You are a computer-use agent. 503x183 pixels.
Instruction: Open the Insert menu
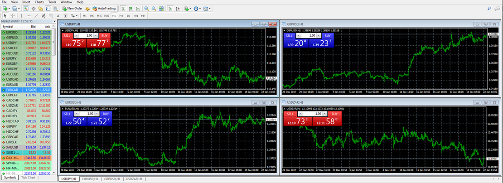(x=26, y=2)
